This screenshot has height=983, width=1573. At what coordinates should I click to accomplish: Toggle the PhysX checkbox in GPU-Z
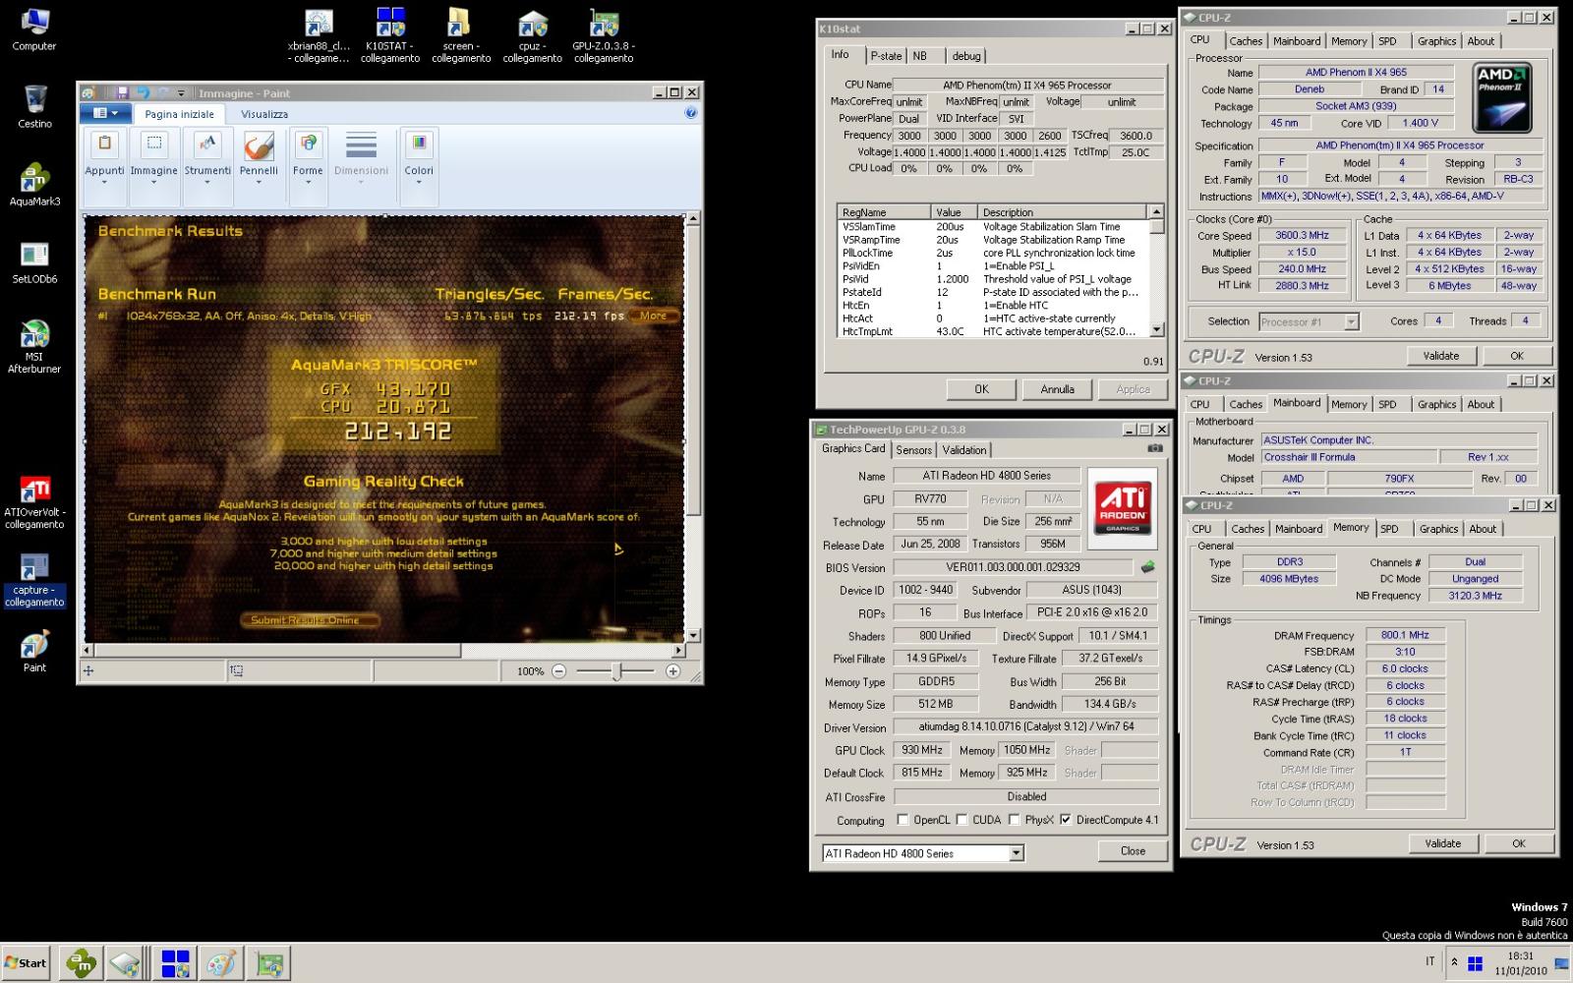click(1014, 819)
